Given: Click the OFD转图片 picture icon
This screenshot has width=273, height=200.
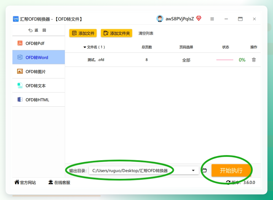Looking at the screenshot, I should (x=20, y=71).
